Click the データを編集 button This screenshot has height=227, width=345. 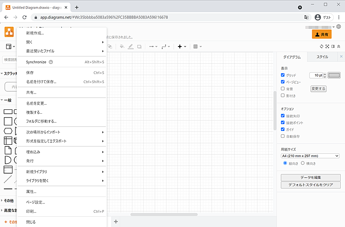pyautogui.click(x=310, y=177)
